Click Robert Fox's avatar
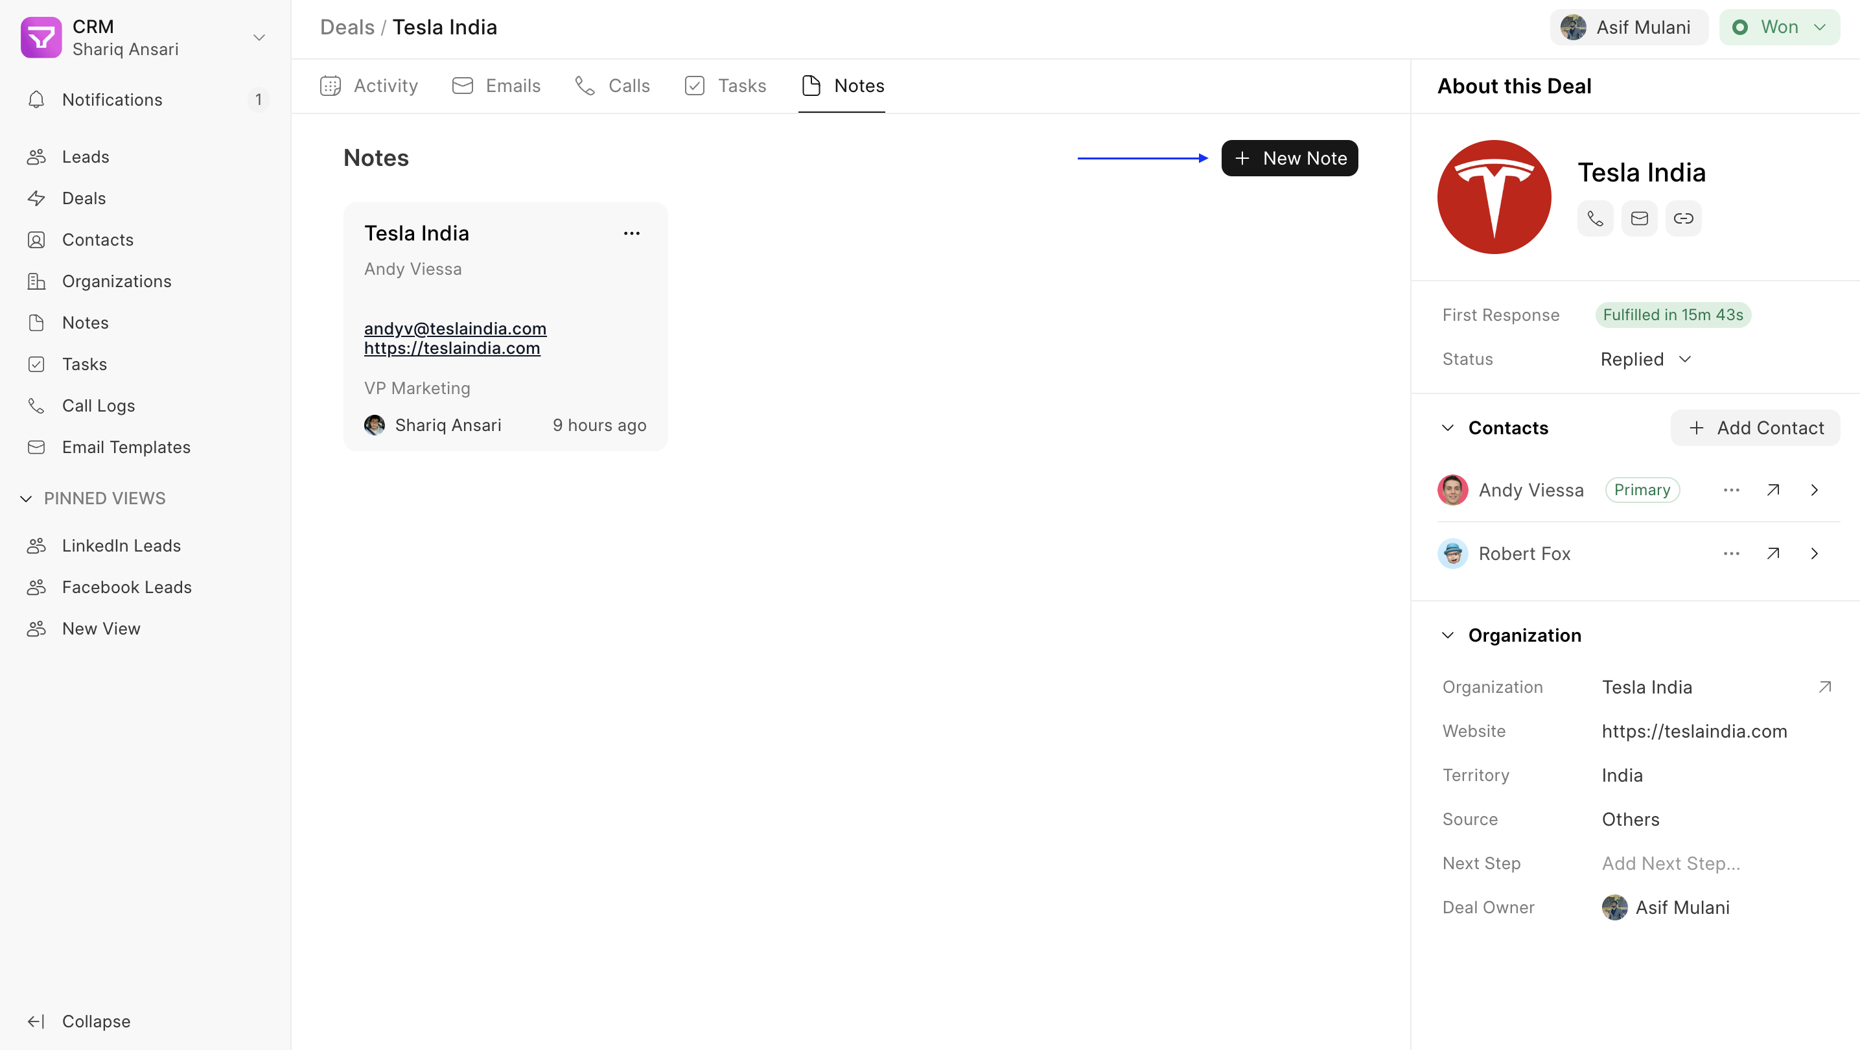Viewport: 1860px width, 1050px height. pyautogui.click(x=1453, y=554)
